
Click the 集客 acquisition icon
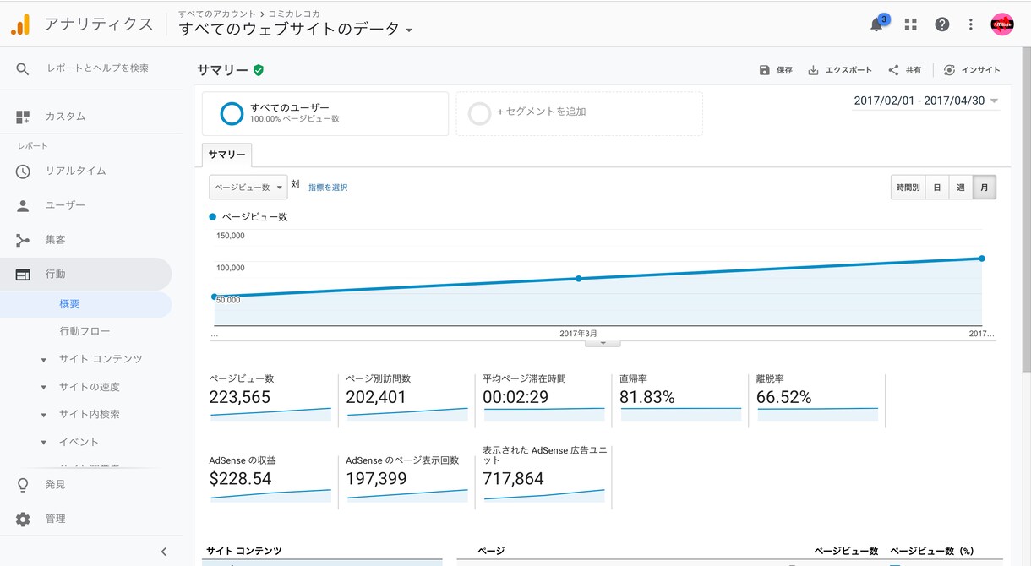pos(23,240)
